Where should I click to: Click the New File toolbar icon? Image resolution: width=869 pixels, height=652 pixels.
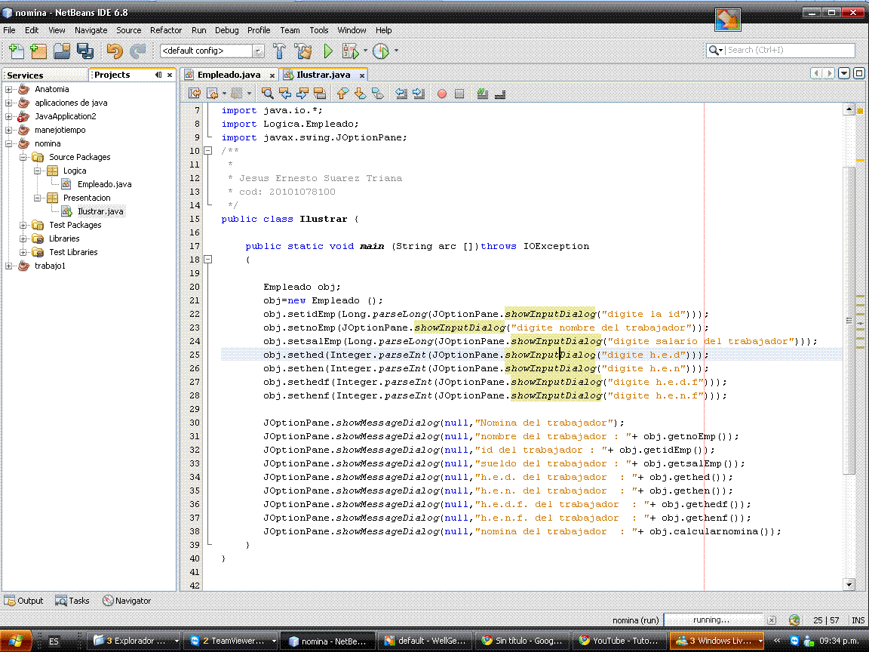pos(16,51)
